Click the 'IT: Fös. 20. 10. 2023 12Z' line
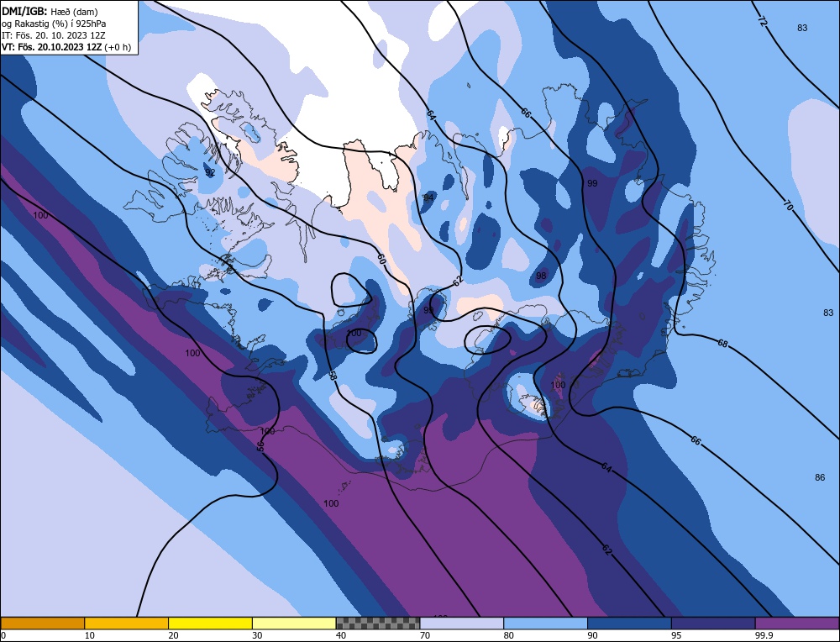This screenshot has height=642, width=840. point(54,35)
